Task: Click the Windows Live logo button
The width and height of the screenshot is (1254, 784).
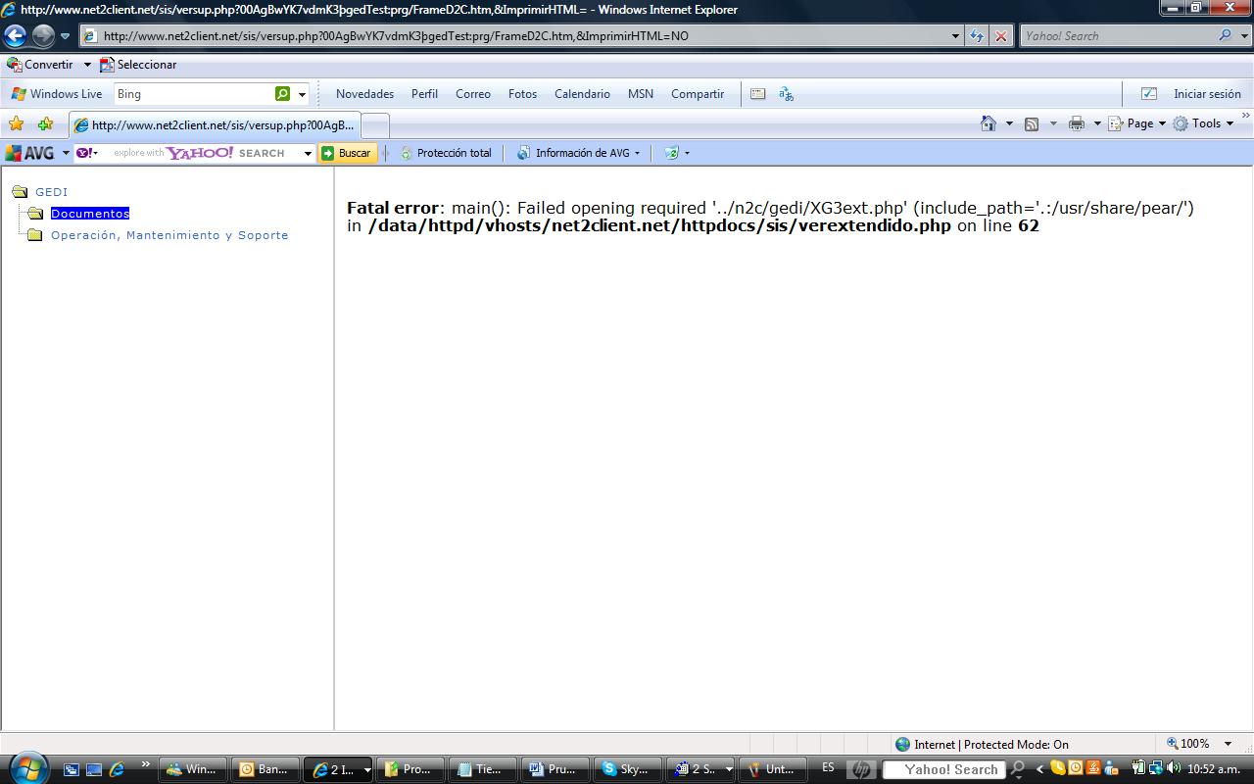Action: tap(57, 94)
